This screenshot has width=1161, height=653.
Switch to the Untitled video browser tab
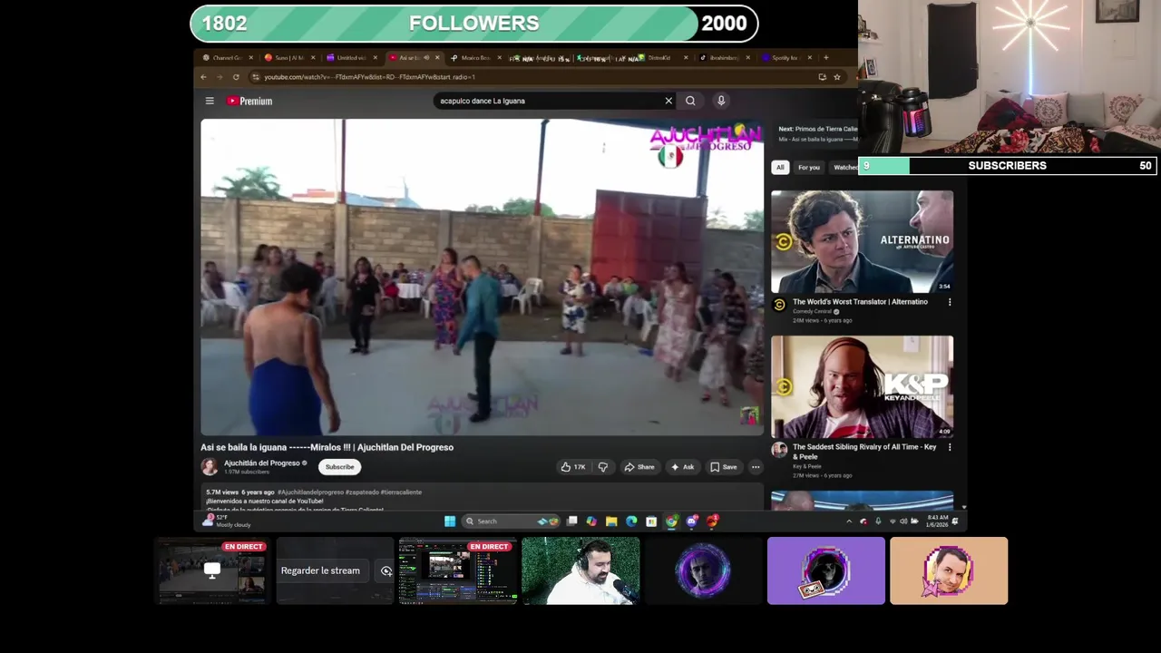point(351,58)
